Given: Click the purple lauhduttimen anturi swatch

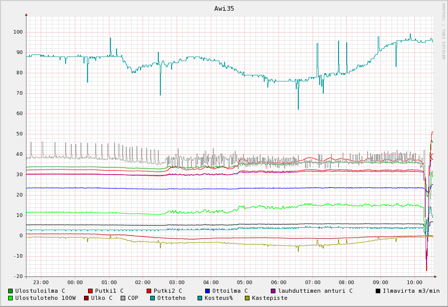Looking at the screenshot, I should (273, 291).
